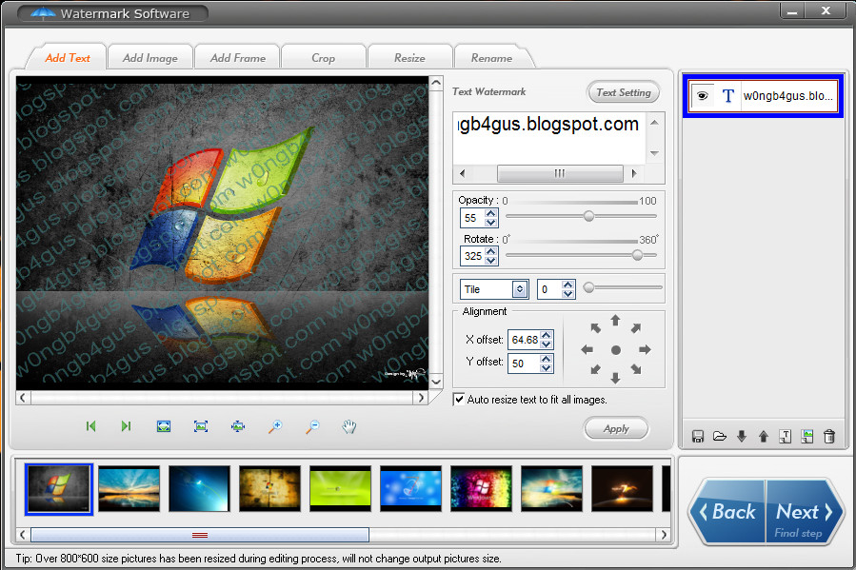This screenshot has width=856, height=570.
Task: Open the Tile mode dropdown
Action: coord(520,289)
